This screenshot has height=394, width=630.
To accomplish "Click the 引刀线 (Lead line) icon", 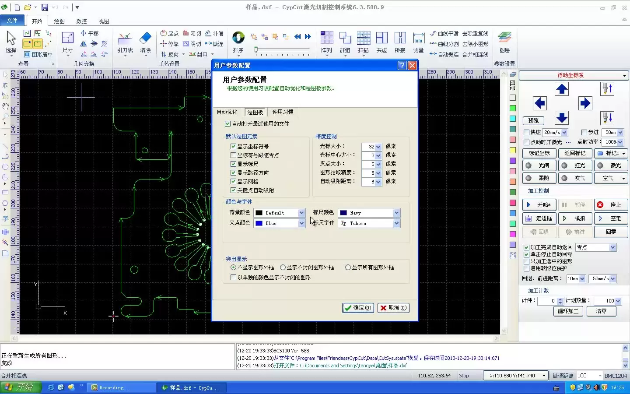I will tap(125, 42).
